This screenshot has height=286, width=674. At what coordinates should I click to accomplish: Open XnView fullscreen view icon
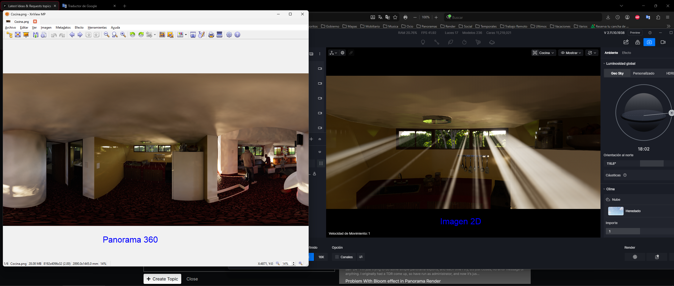(18, 35)
